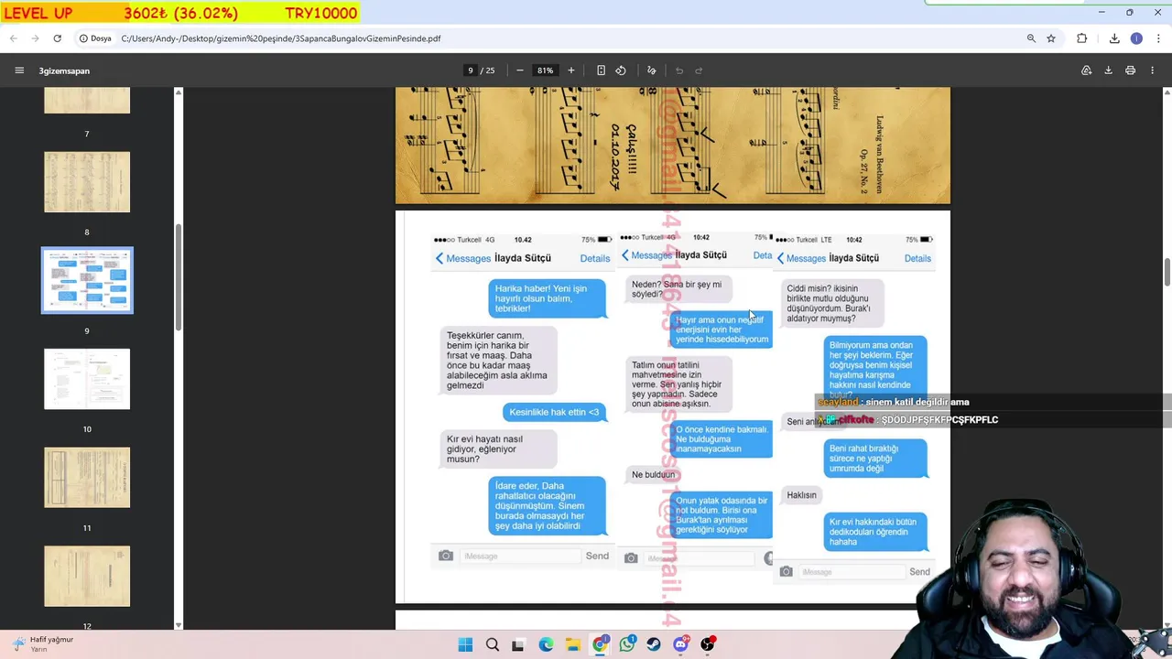Click 'Ne buldun' message bubble
This screenshot has width=1172, height=659.
tap(653, 475)
